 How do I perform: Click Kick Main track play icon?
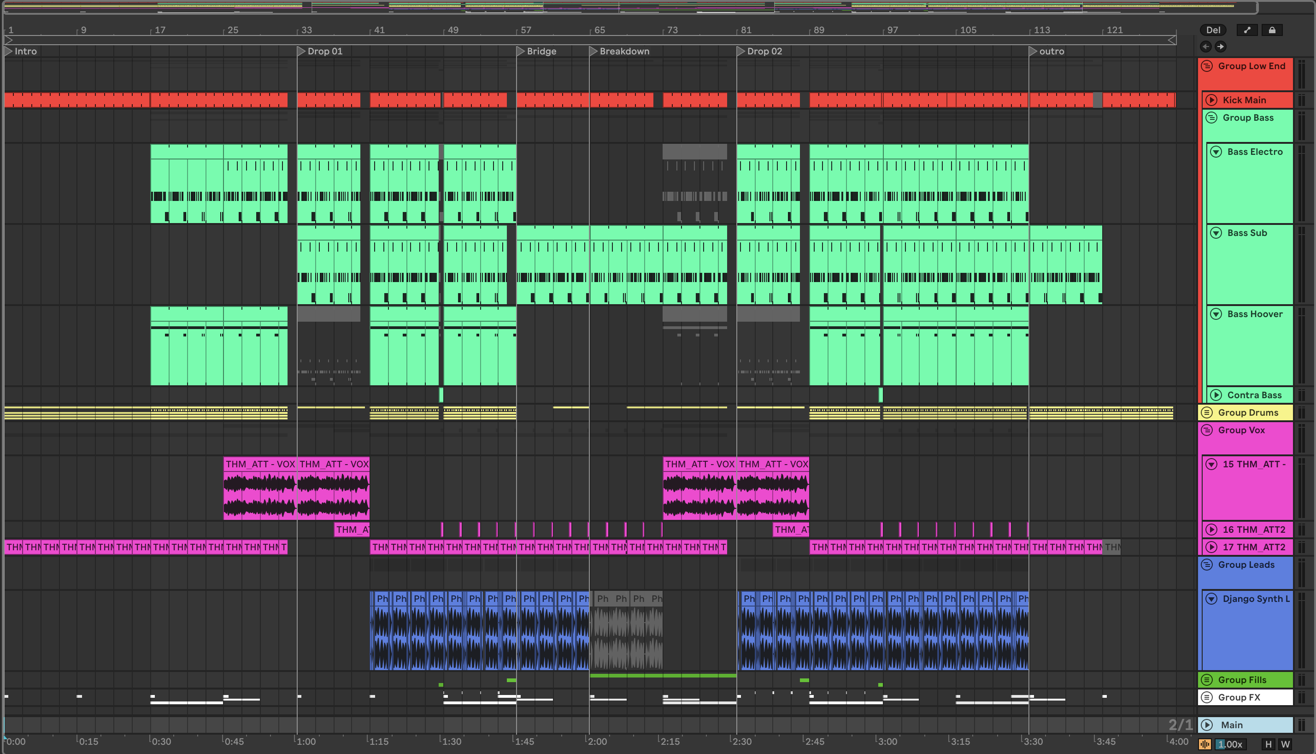pos(1211,100)
